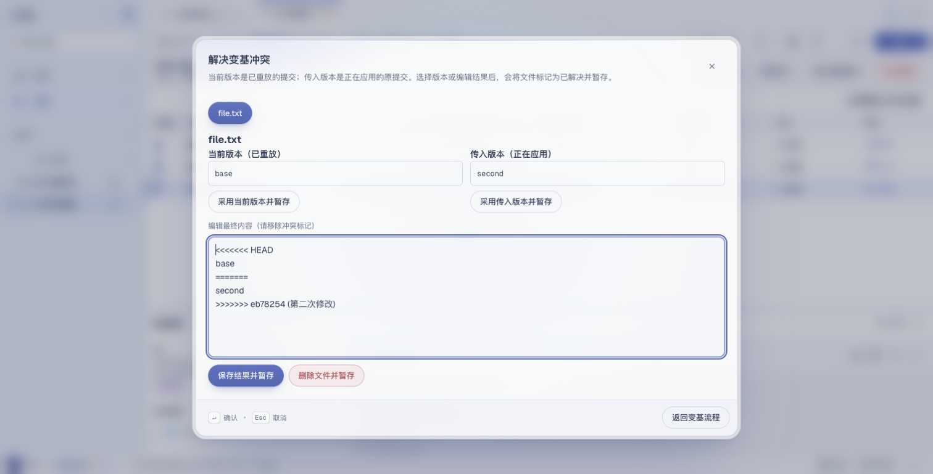This screenshot has height=474, width=933.
Task: Click the Enter key confirm hint icon
Action: pos(214,418)
